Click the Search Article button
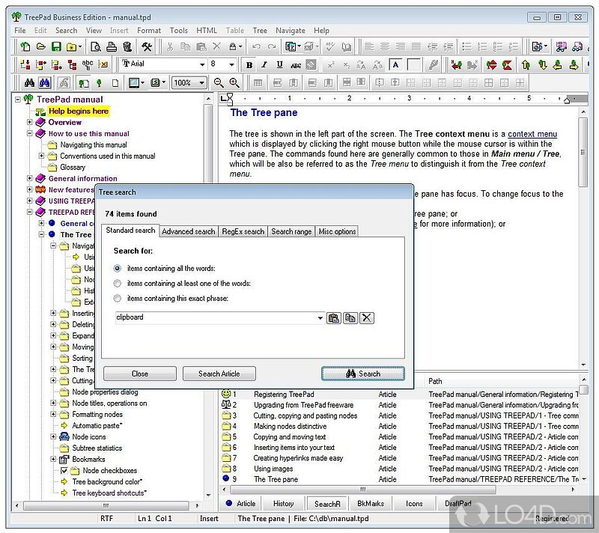The height and width of the screenshot is (533, 599). coord(219,374)
